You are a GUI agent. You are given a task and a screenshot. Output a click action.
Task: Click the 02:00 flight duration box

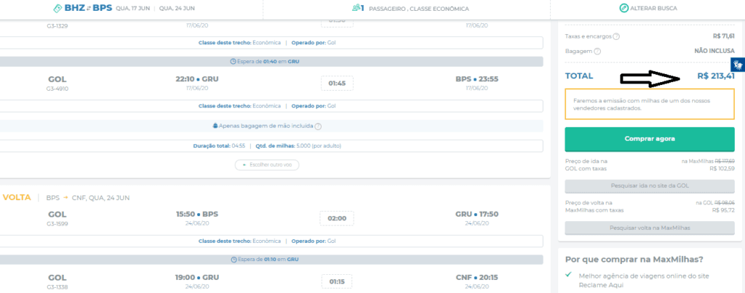pos(337,218)
